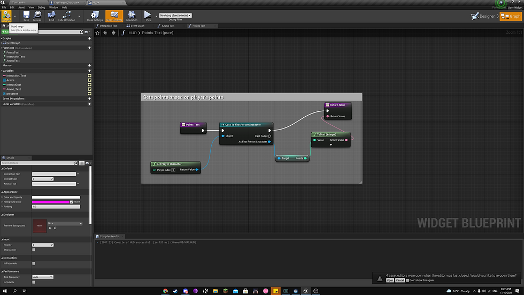Screen dimensions: 524x295
Task: Switch to Ammo Text tab
Action: pyautogui.click(x=168, y=26)
